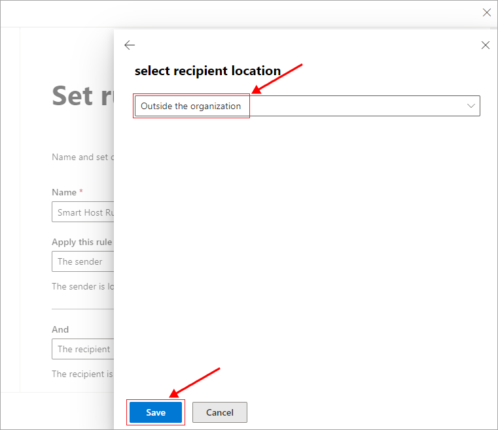The height and width of the screenshot is (430, 498).
Task: Click the 'Set ru' page title
Action: point(82,96)
